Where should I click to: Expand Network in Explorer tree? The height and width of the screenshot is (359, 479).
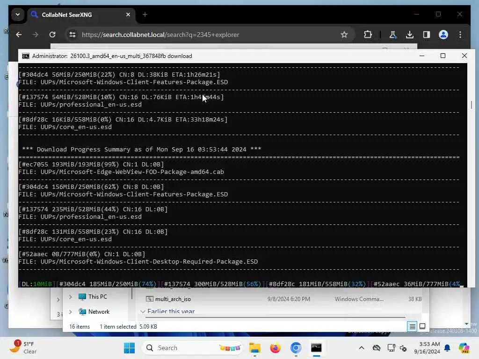71,312
